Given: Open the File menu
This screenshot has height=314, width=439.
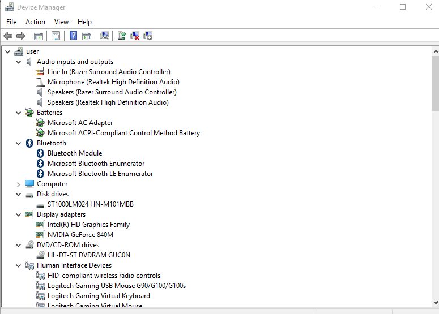Looking at the screenshot, I should coord(11,22).
